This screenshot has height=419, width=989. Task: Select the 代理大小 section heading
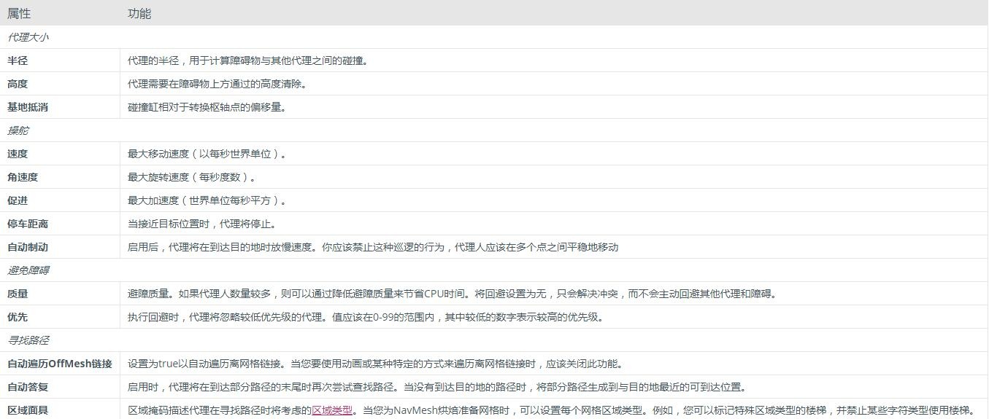[28, 37]
